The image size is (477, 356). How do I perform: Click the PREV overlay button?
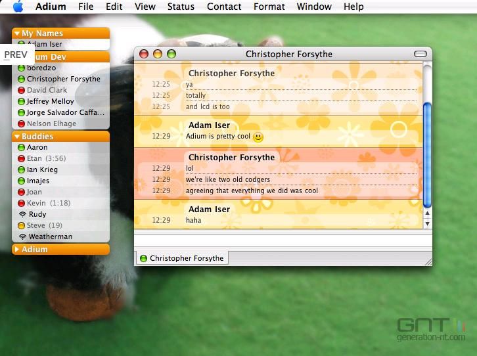pyautogui.click(x=16, y=55)
